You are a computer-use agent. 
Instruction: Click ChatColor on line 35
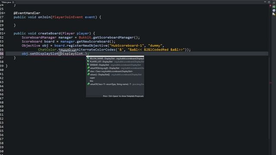pos(47,50)
